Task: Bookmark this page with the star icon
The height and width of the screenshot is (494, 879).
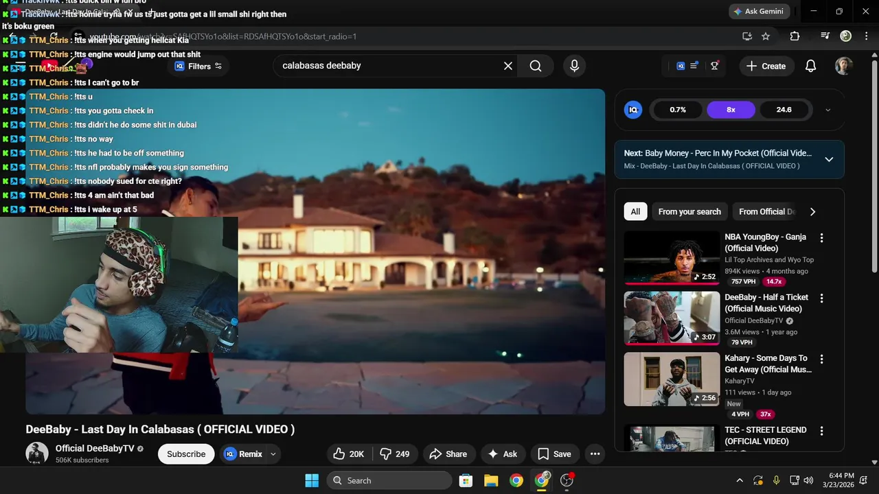Action: point(766,36)
